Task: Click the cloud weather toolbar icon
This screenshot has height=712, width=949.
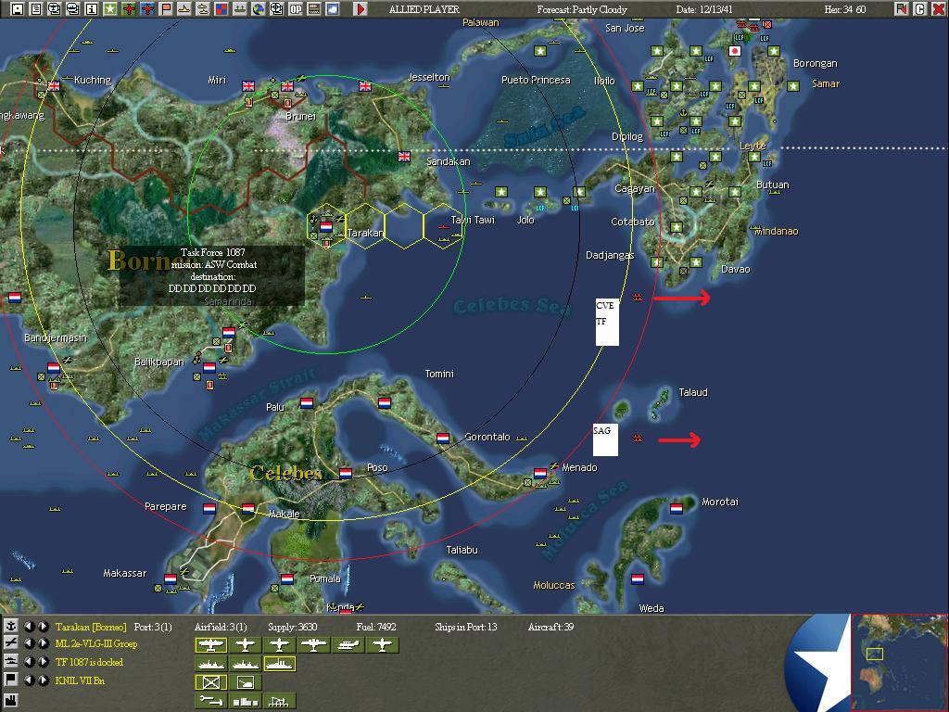Action: click(333, 8)
